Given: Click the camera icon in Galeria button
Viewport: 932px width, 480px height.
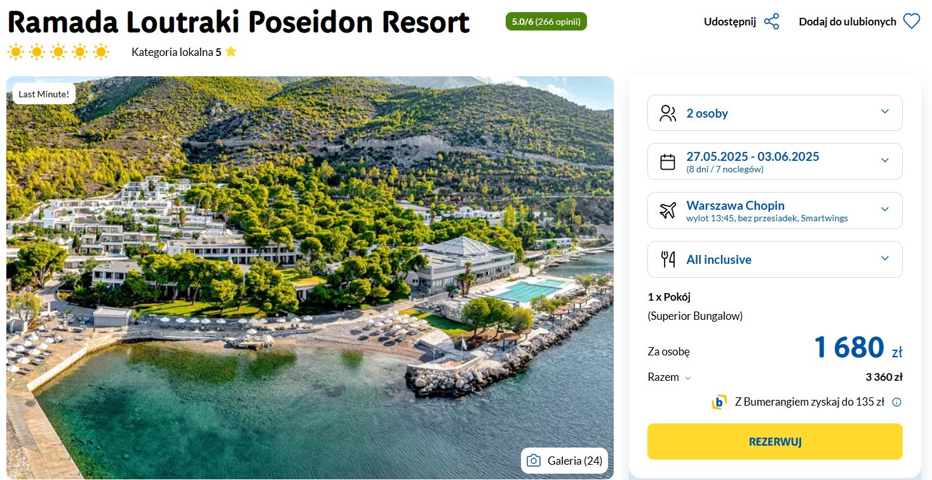Looking at the screenshot, I should click(534, 461).
